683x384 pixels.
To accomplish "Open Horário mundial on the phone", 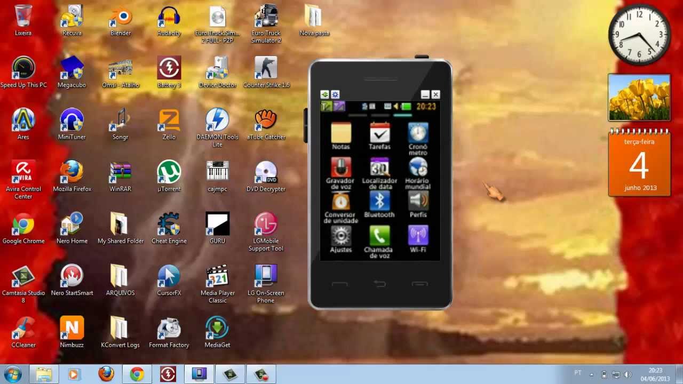I will pyautogui.click(x=418, y=174).
